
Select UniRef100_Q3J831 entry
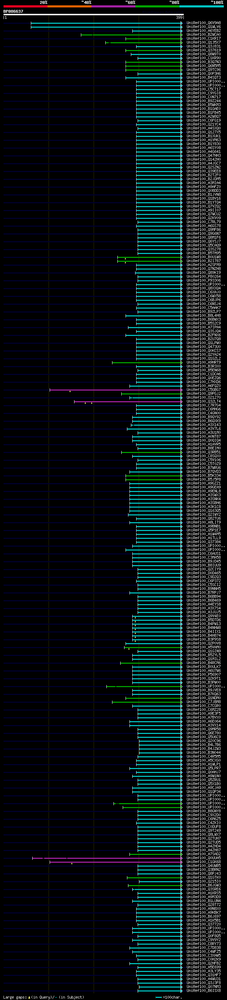pyautogui.click(x=204, y=46)
